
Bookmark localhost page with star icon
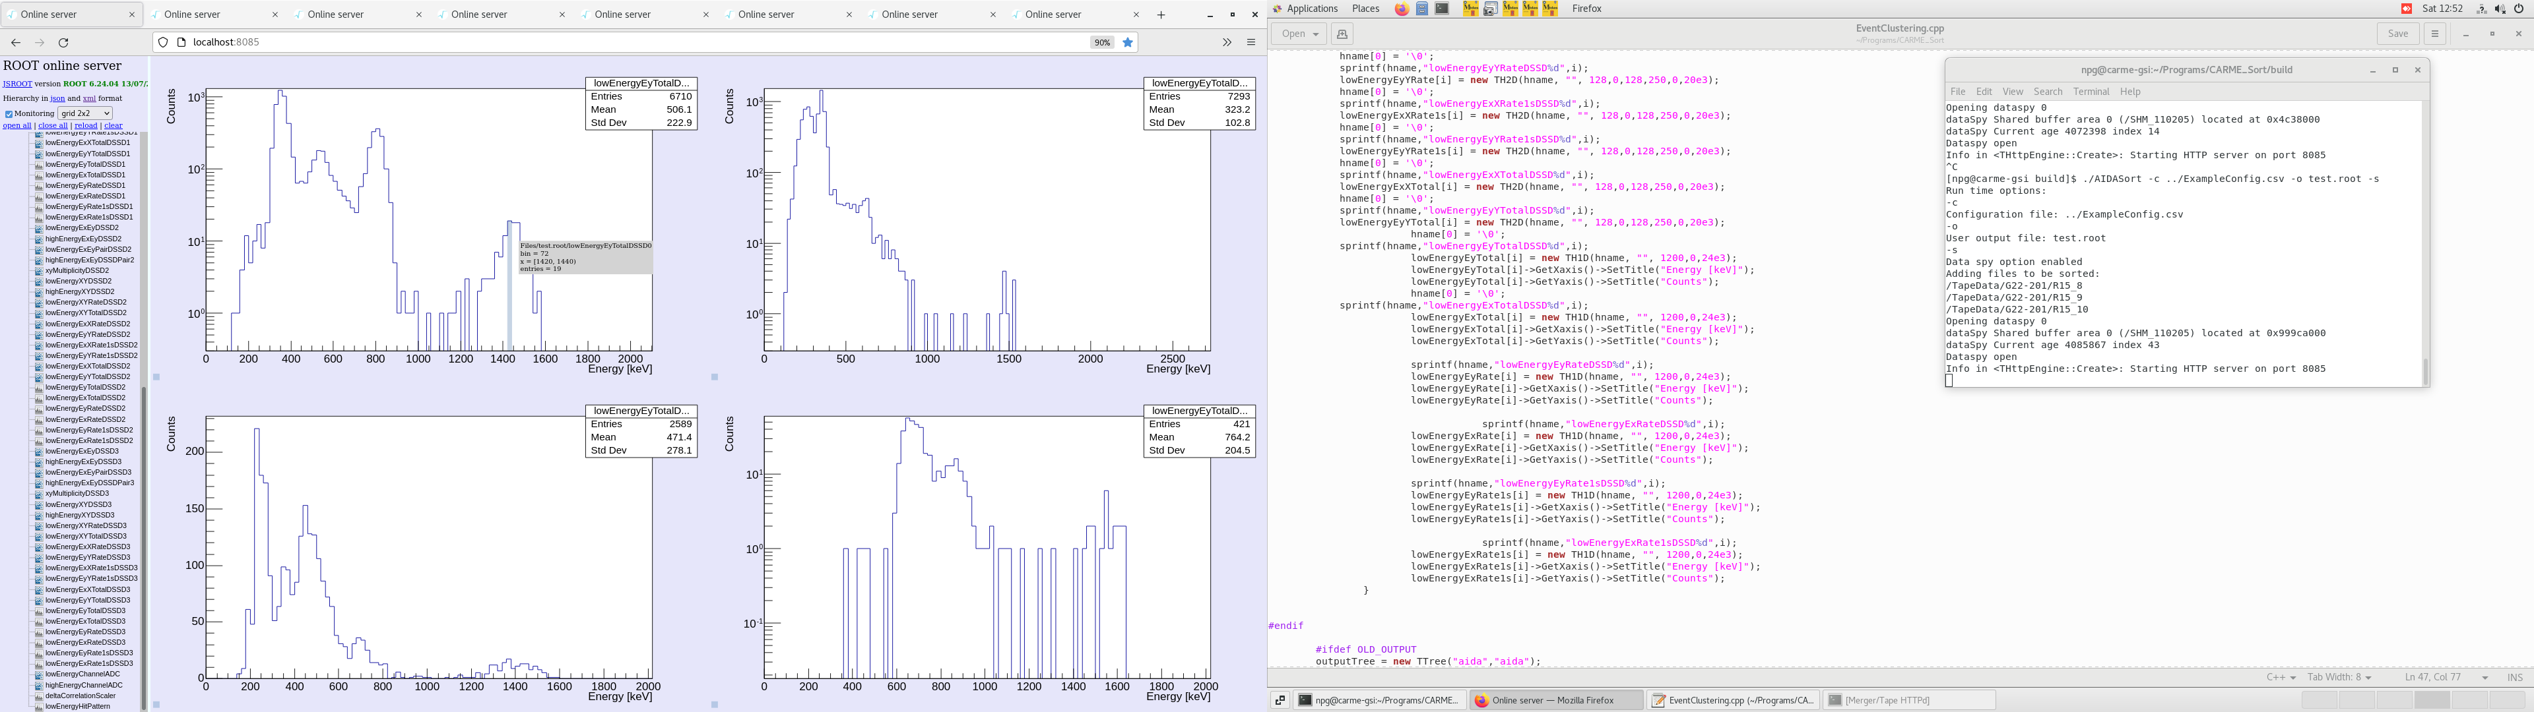click(1128, 42)
